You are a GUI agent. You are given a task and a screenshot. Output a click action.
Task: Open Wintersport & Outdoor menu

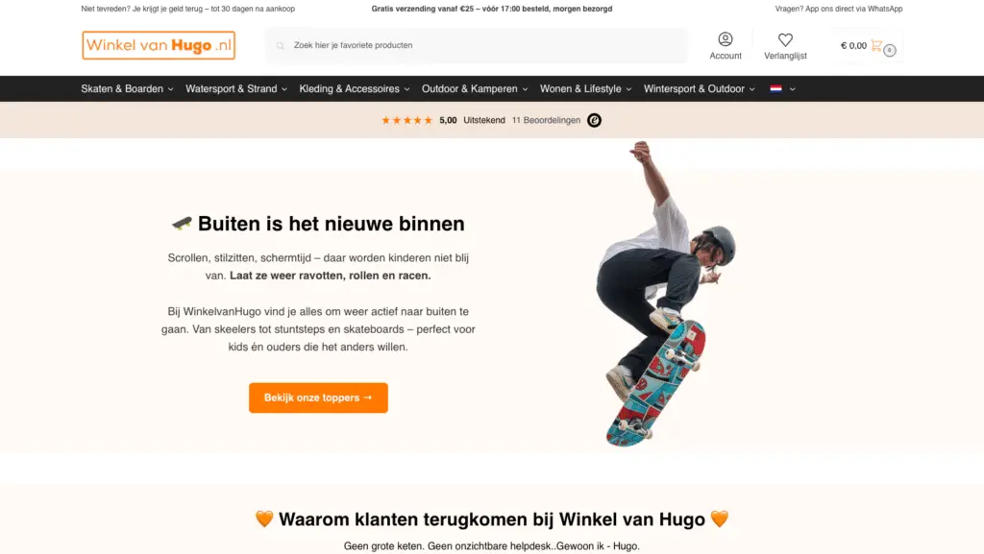point(700,89)
